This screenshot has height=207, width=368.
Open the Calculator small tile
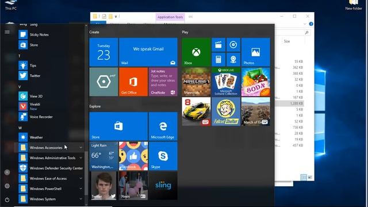[x=218, y=59]
